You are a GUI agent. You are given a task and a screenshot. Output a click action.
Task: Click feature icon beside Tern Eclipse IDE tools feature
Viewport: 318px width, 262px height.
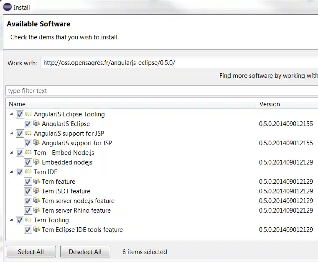click(x=36, y=229)
